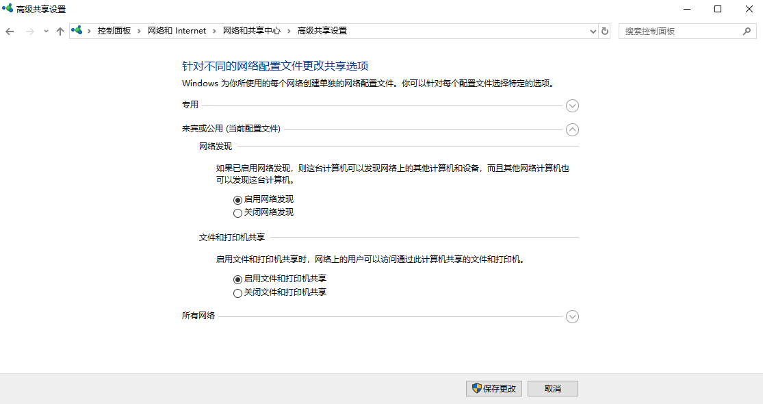Expand the 专用 profile section
763x404 pixels.
(572, 105)
